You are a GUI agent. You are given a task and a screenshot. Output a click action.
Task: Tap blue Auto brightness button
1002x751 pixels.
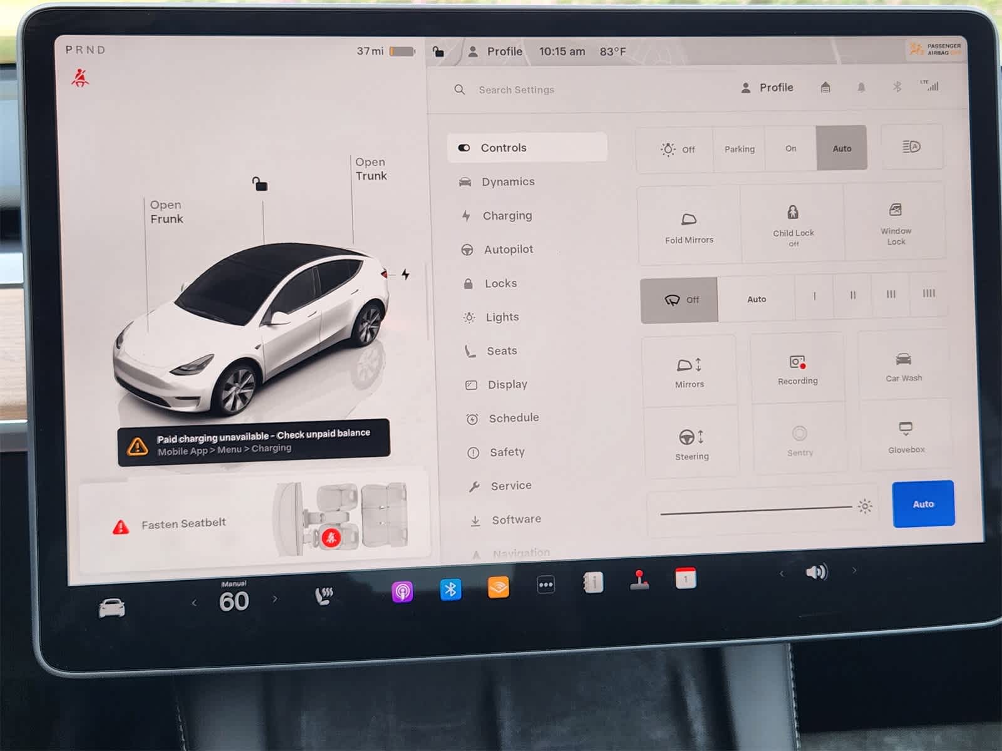(923, 504)
